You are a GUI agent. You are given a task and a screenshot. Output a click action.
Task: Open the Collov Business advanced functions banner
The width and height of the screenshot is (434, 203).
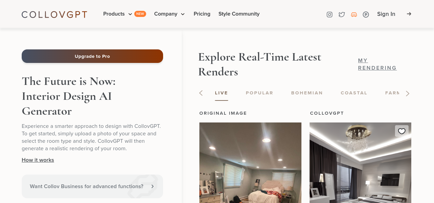[x=92, y=186]
